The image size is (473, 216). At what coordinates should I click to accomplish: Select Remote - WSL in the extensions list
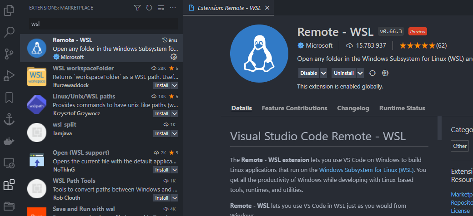[102, 48]
